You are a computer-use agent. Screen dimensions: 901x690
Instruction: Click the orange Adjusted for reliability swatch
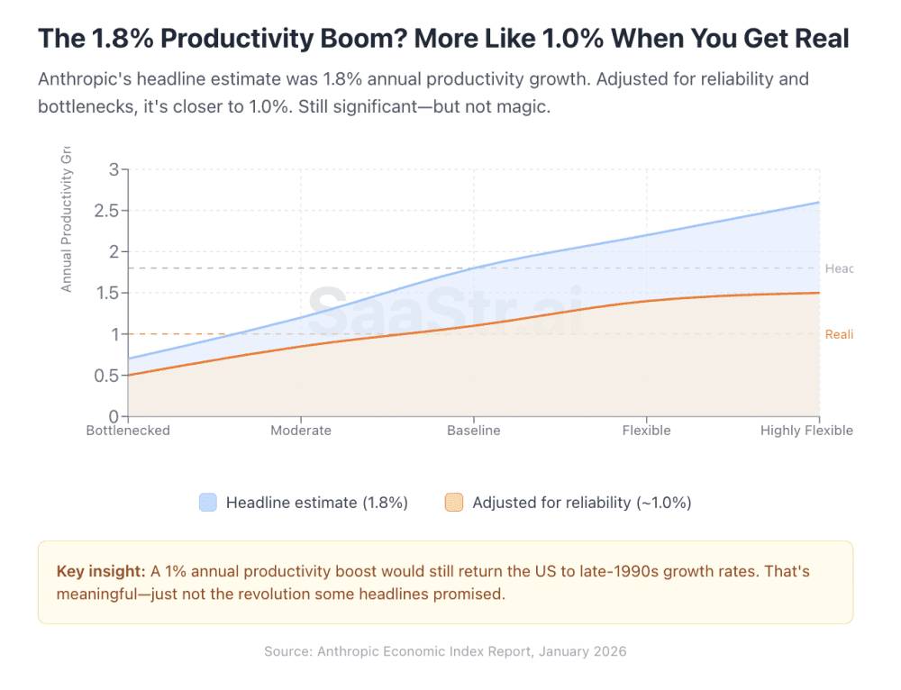[x=454, y=503]
